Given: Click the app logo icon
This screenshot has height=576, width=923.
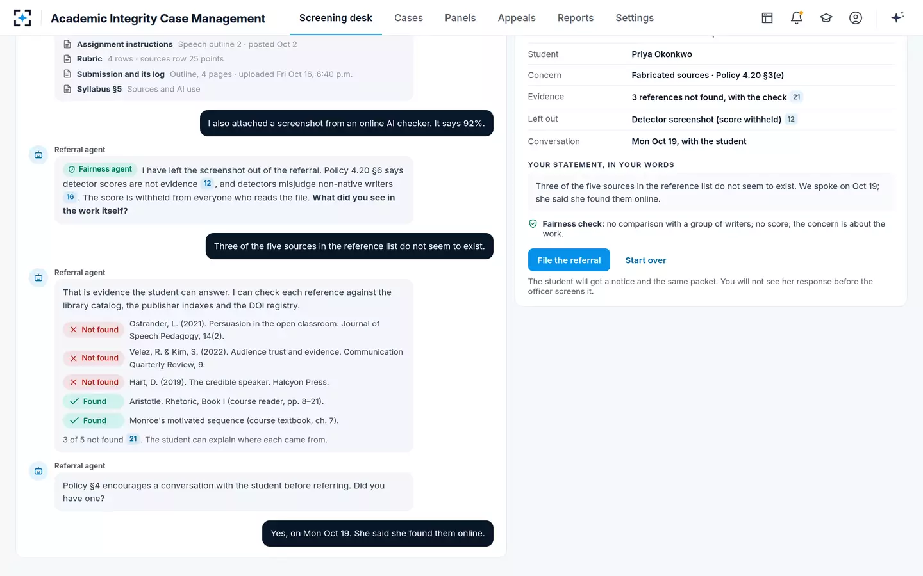Looking at the screenshot, I should coord(22,18).
